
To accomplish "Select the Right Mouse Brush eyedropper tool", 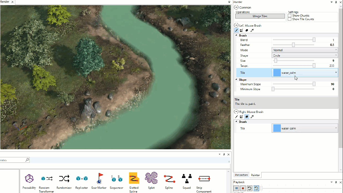I will pyautogui.click(x=252, y=117).
